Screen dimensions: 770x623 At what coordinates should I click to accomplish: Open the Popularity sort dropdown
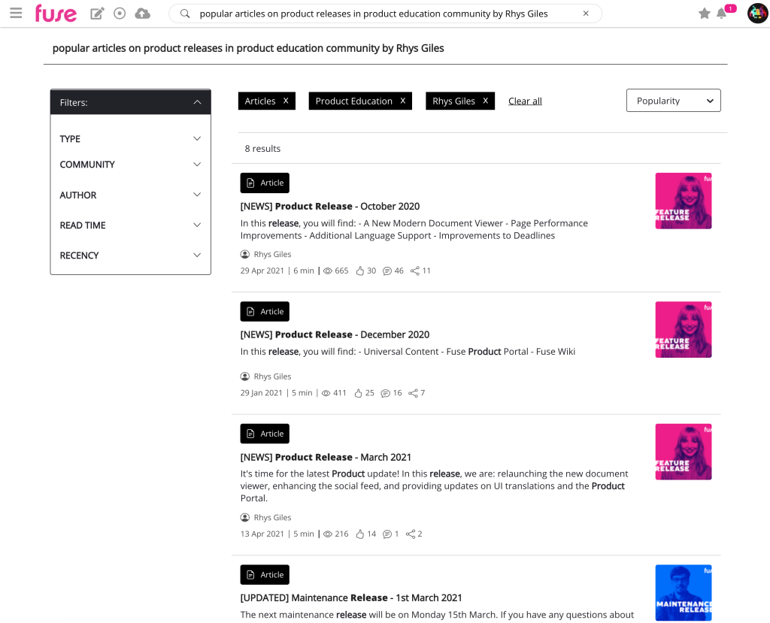pos(673,101)
